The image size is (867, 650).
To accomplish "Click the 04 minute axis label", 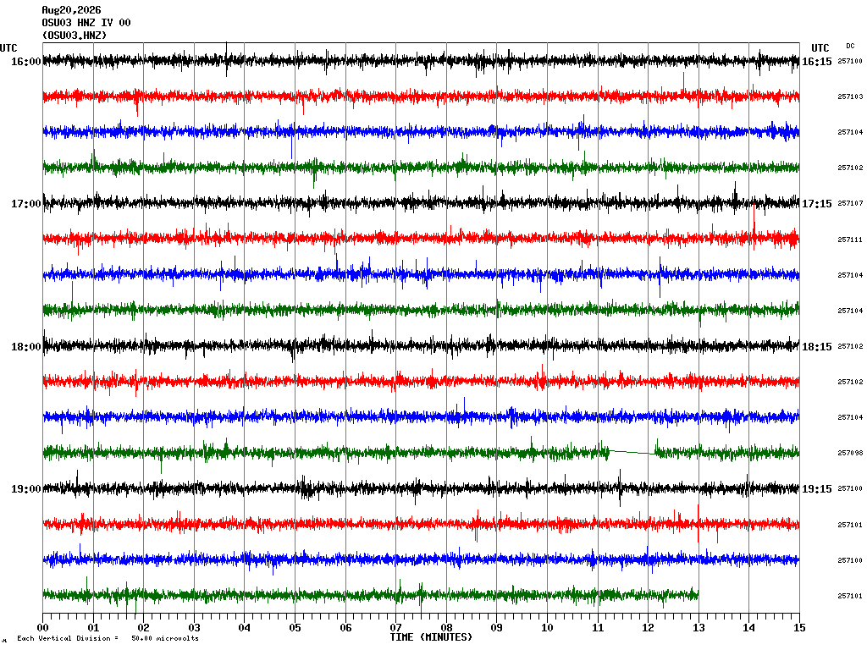I will [x=245, y=628].
